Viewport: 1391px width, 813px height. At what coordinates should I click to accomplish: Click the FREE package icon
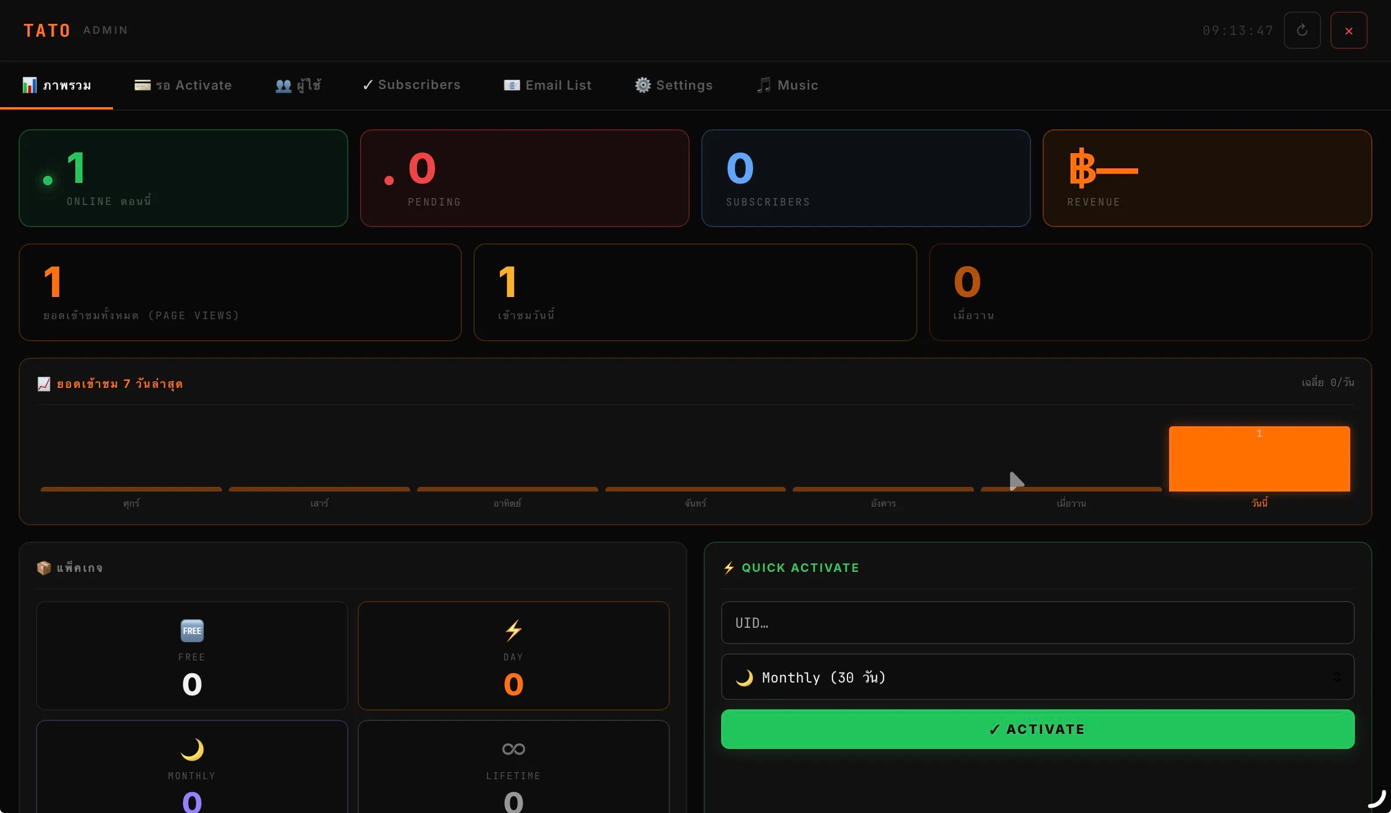click(192, 631)
